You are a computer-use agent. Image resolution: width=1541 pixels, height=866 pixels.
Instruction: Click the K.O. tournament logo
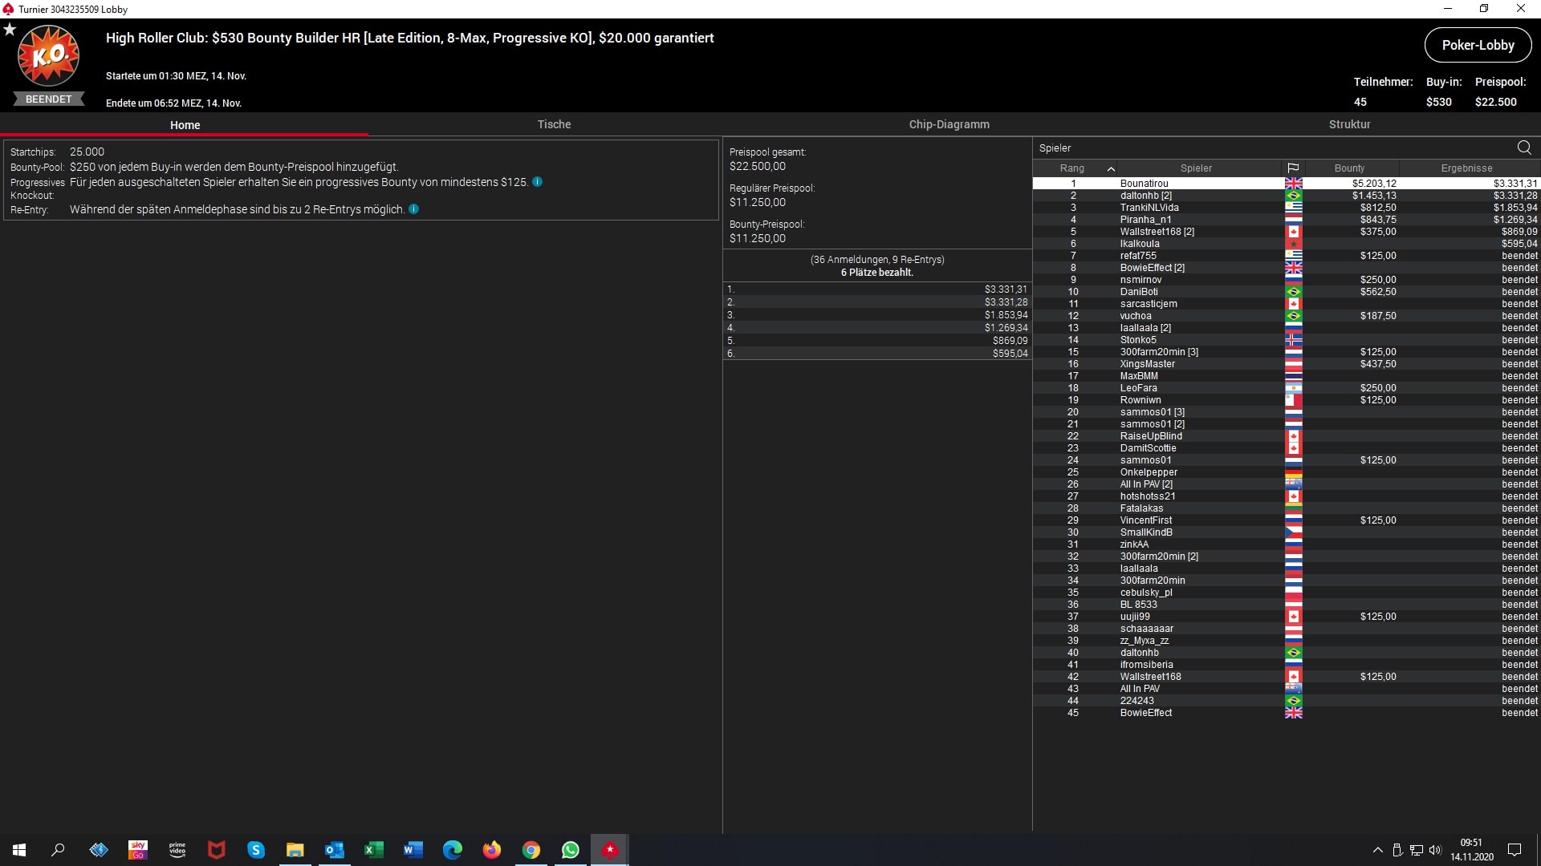(48, 56)
